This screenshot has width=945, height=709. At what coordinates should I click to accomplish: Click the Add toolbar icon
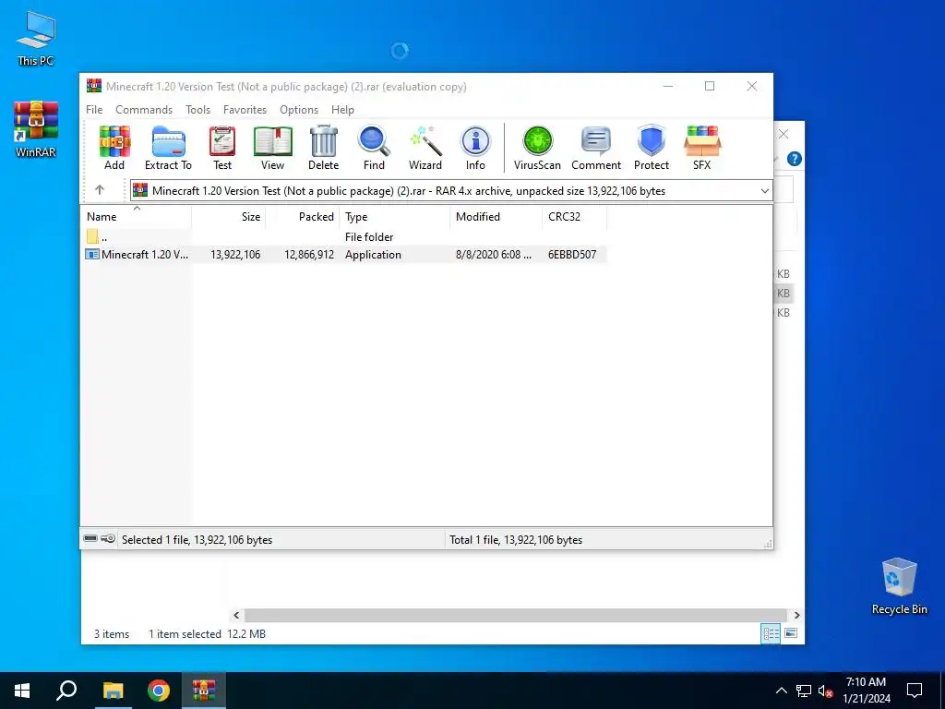point(114,148)
